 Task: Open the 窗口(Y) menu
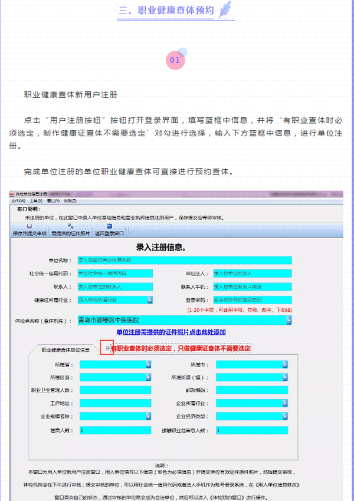tap(53, 201)
